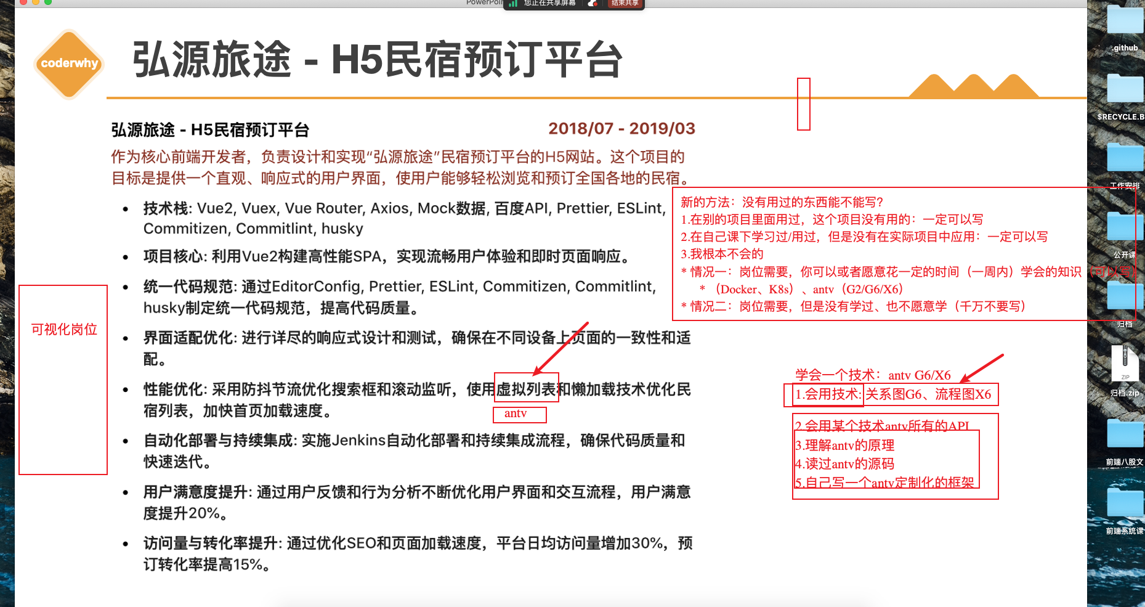Screen dimensions: 1145x607
Task: Click the small red antv label box
Action: 519,414
